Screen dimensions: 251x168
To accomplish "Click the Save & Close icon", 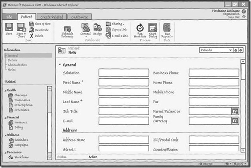I will [21, 27].
